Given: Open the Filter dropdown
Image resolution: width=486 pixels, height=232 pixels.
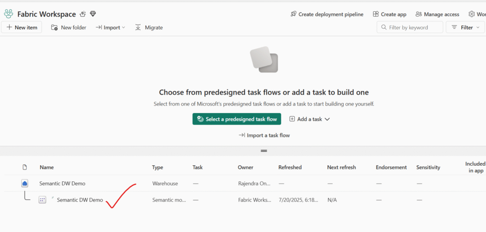Looking at the screenshot, I should point(465,27).
